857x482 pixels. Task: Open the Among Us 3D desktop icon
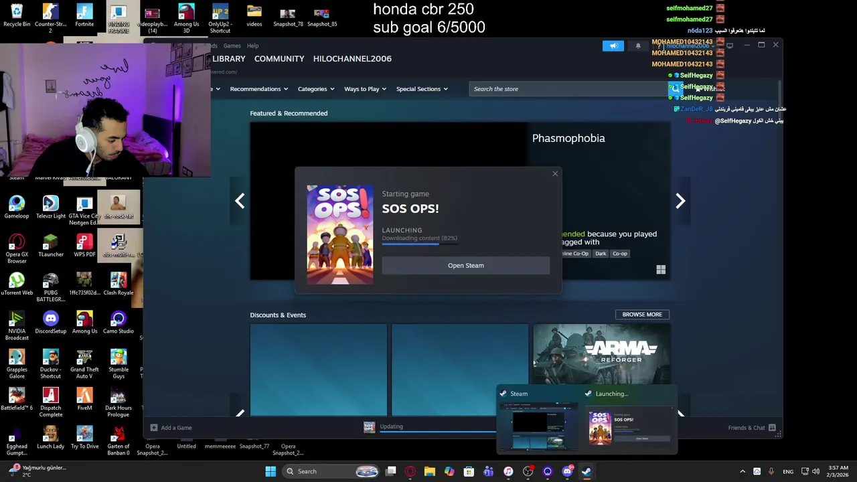[186, 18]
